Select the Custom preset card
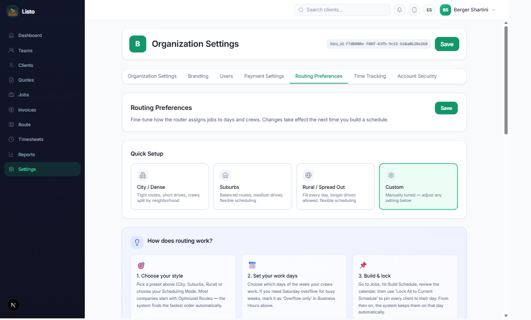Image resolution: width=531 pixels, height=320 pixels. [x=418, y=187]
